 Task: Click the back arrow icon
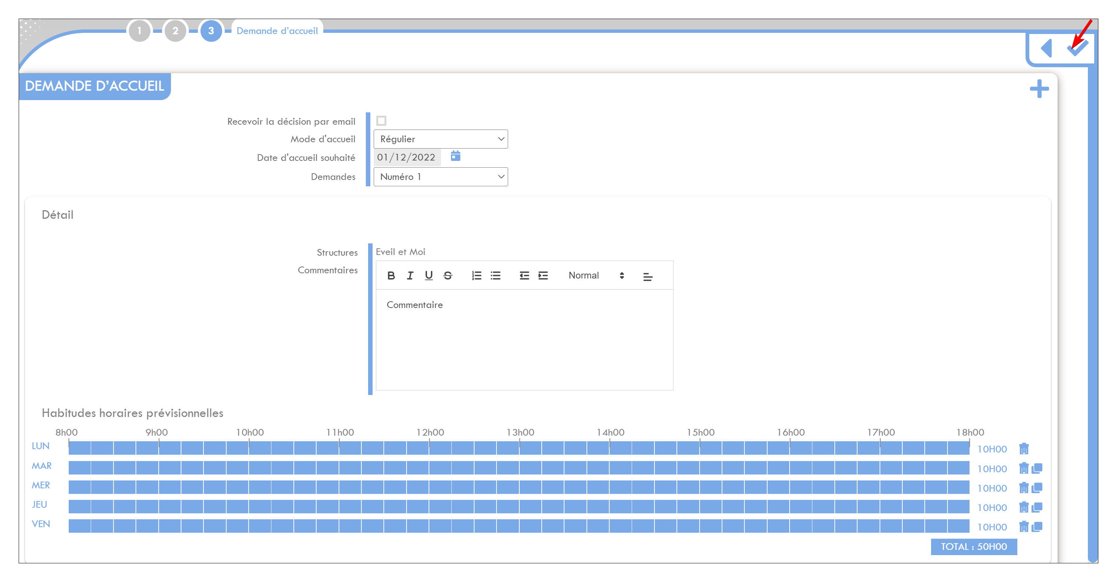[x=1046, y=48]
